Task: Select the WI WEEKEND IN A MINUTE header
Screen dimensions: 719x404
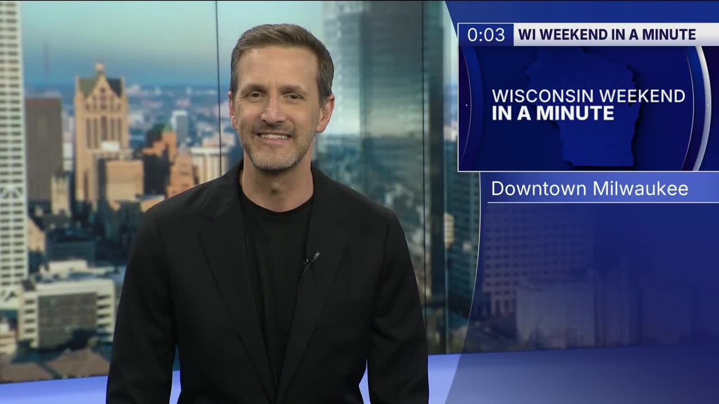Action: click(x=607, y=35)
